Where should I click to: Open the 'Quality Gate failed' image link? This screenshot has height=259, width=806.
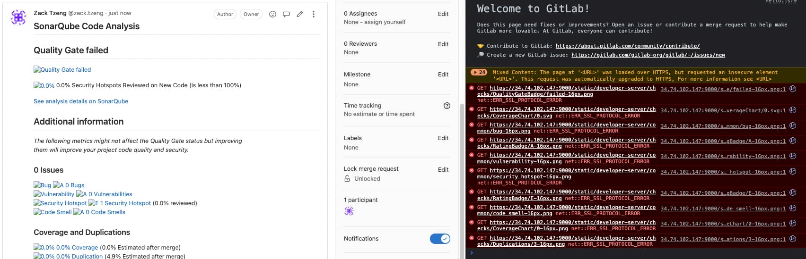click(x=62, y=69)
